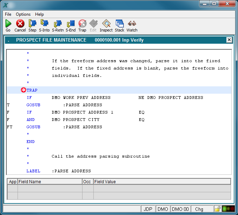
Task: Click the padlock icon in status bar
Action: 217,209
